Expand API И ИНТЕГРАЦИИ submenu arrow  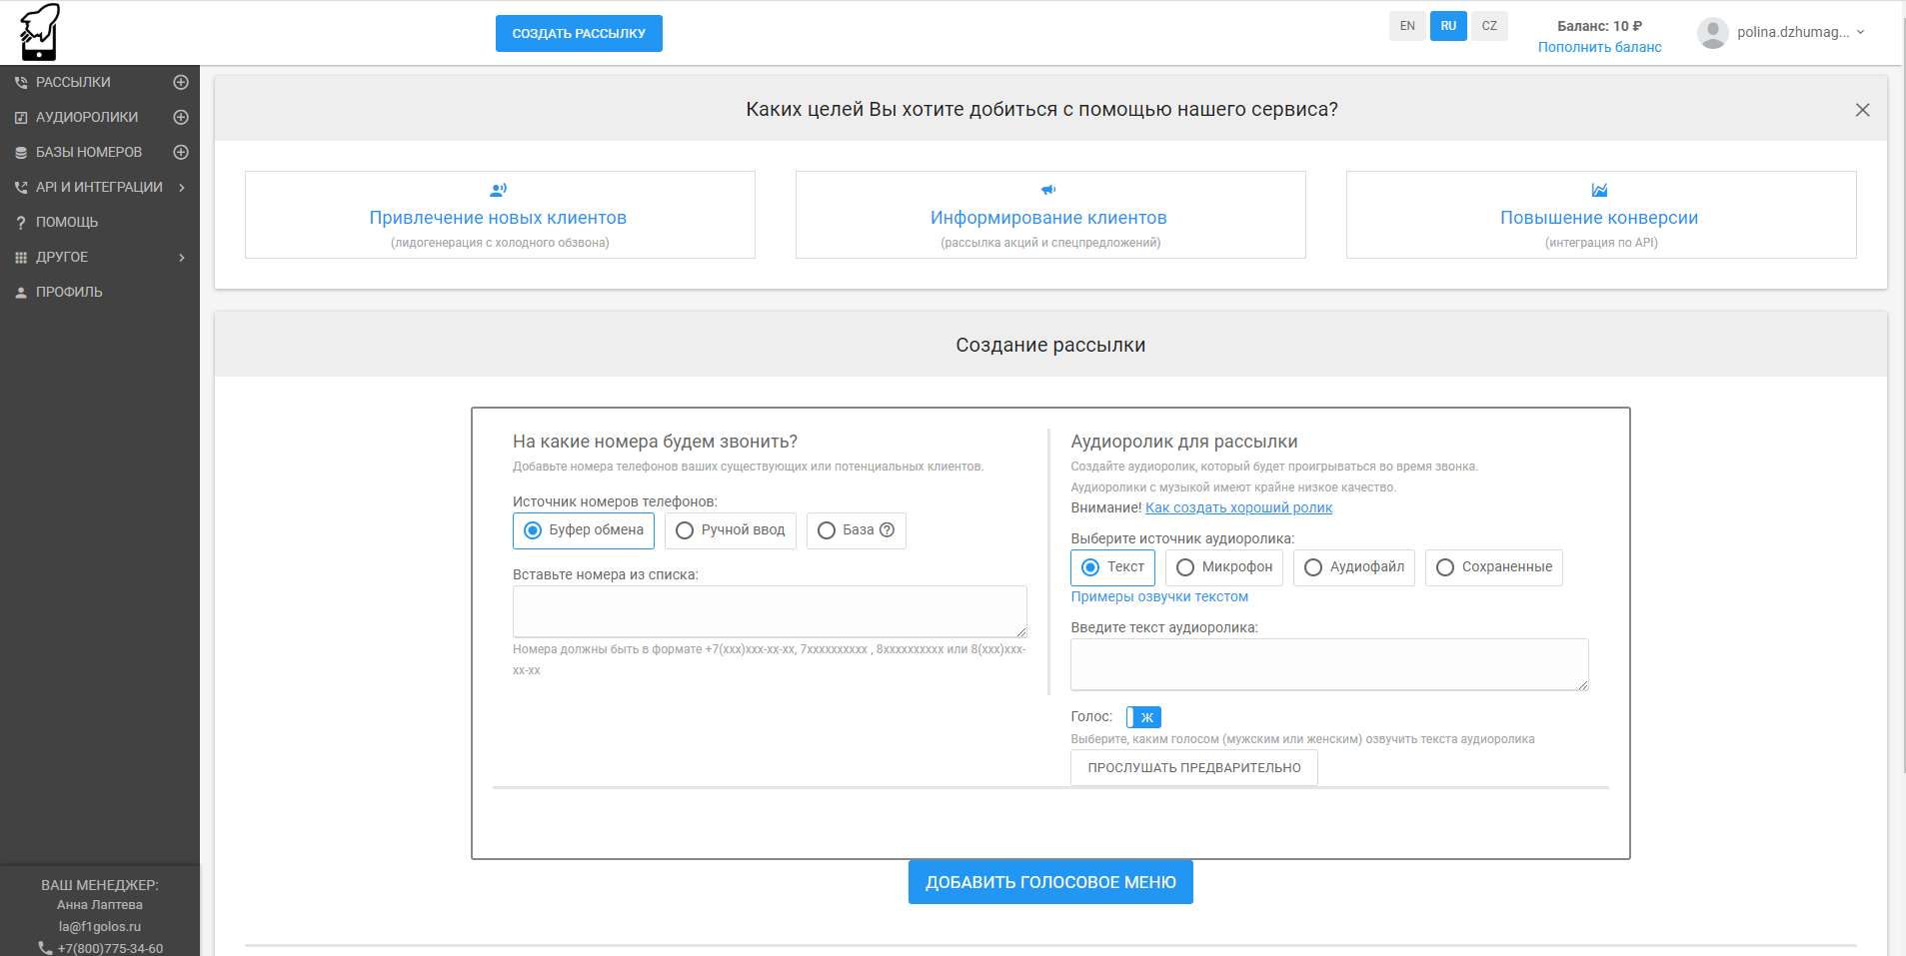(182, 187)
